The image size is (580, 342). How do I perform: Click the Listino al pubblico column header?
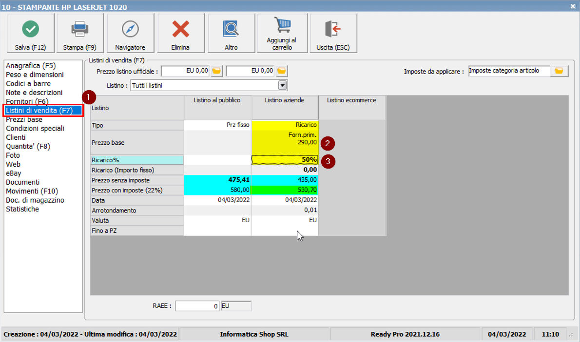[x=217, y=108]
